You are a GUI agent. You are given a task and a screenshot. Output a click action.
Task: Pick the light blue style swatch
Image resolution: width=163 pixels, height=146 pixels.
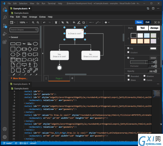tap(147, 36)
